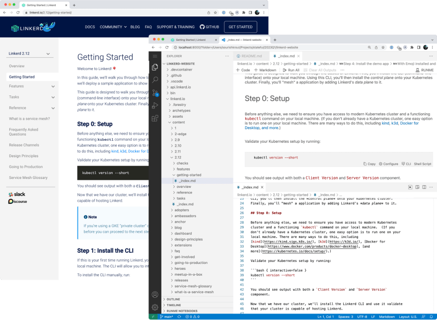This screenshot has height=320, width=437.
Task: Click the sync changes icon in status bar
Action: pyautogui.click(x=179, y=317)
